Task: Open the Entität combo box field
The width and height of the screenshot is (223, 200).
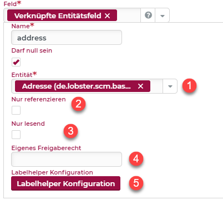Action: point(94,86)
